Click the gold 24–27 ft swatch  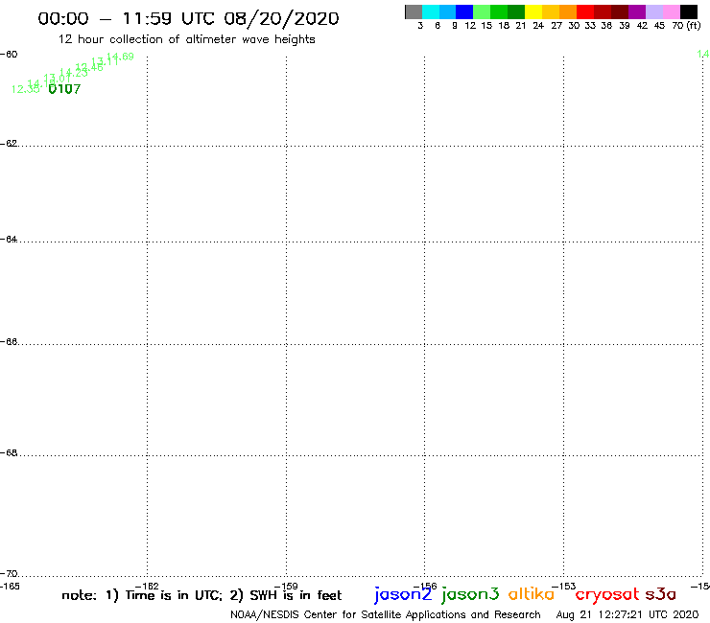click(x=551, y=12)
